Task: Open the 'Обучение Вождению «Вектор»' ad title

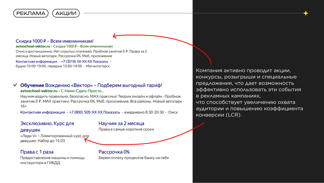Action: click(91, 85)
